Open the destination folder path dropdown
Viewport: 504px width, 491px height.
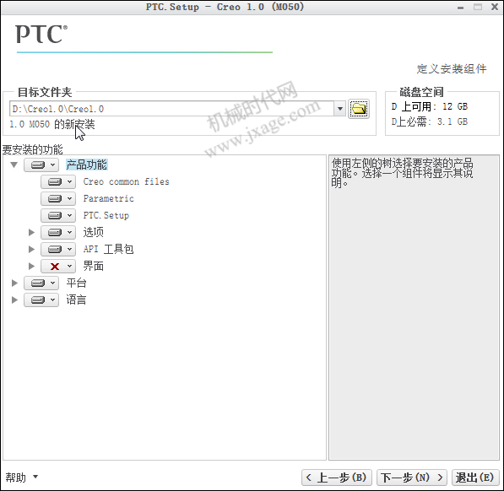click(x=339, y=109)
